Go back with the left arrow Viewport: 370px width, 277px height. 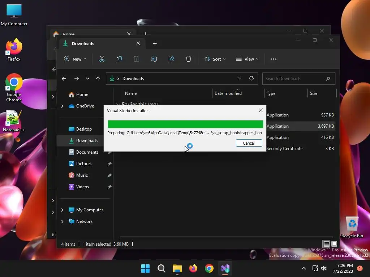pyautogui.click(x=64, y=79)
